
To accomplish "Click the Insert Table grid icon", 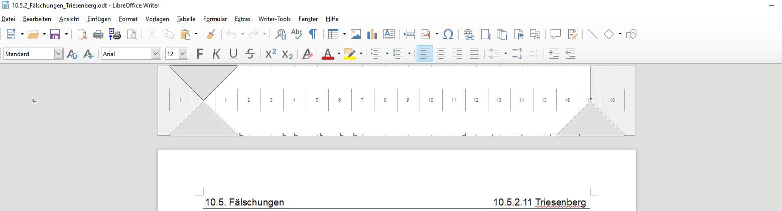I will pos(333,34).
